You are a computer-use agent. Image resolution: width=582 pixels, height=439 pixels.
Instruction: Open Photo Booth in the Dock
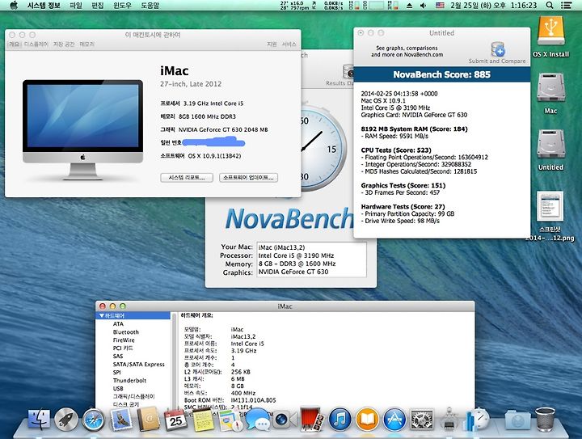[x=312, y=420]
